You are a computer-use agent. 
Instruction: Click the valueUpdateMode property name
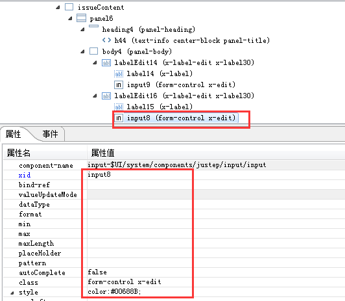(x=48, y=194)
